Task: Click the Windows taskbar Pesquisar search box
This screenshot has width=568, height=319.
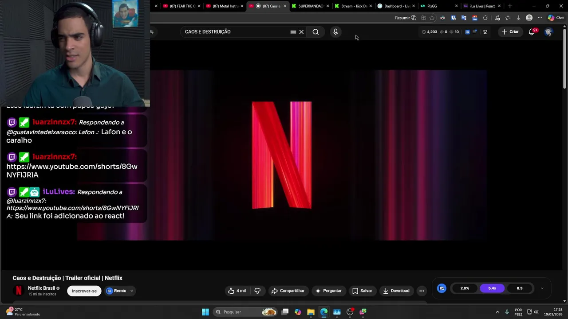Action: (245, 312)
